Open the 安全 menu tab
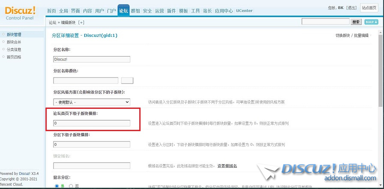The image size is (384, 189). [x=147, y=11]
